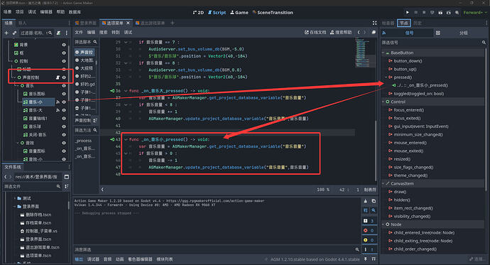Screen dimensions: 490x265
Task: Toggle warning messages filter in output
Action: [x=369, y=240]
